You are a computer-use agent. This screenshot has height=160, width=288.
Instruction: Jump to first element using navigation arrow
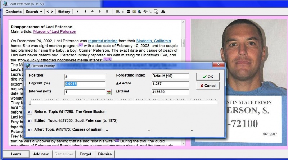(x=78, y=12)
